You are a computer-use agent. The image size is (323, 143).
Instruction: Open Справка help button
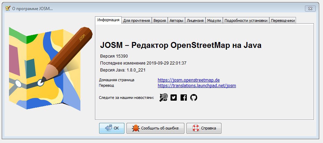click(204, 128)
